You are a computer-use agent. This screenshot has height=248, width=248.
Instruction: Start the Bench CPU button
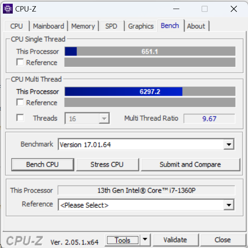coord(42,165)
